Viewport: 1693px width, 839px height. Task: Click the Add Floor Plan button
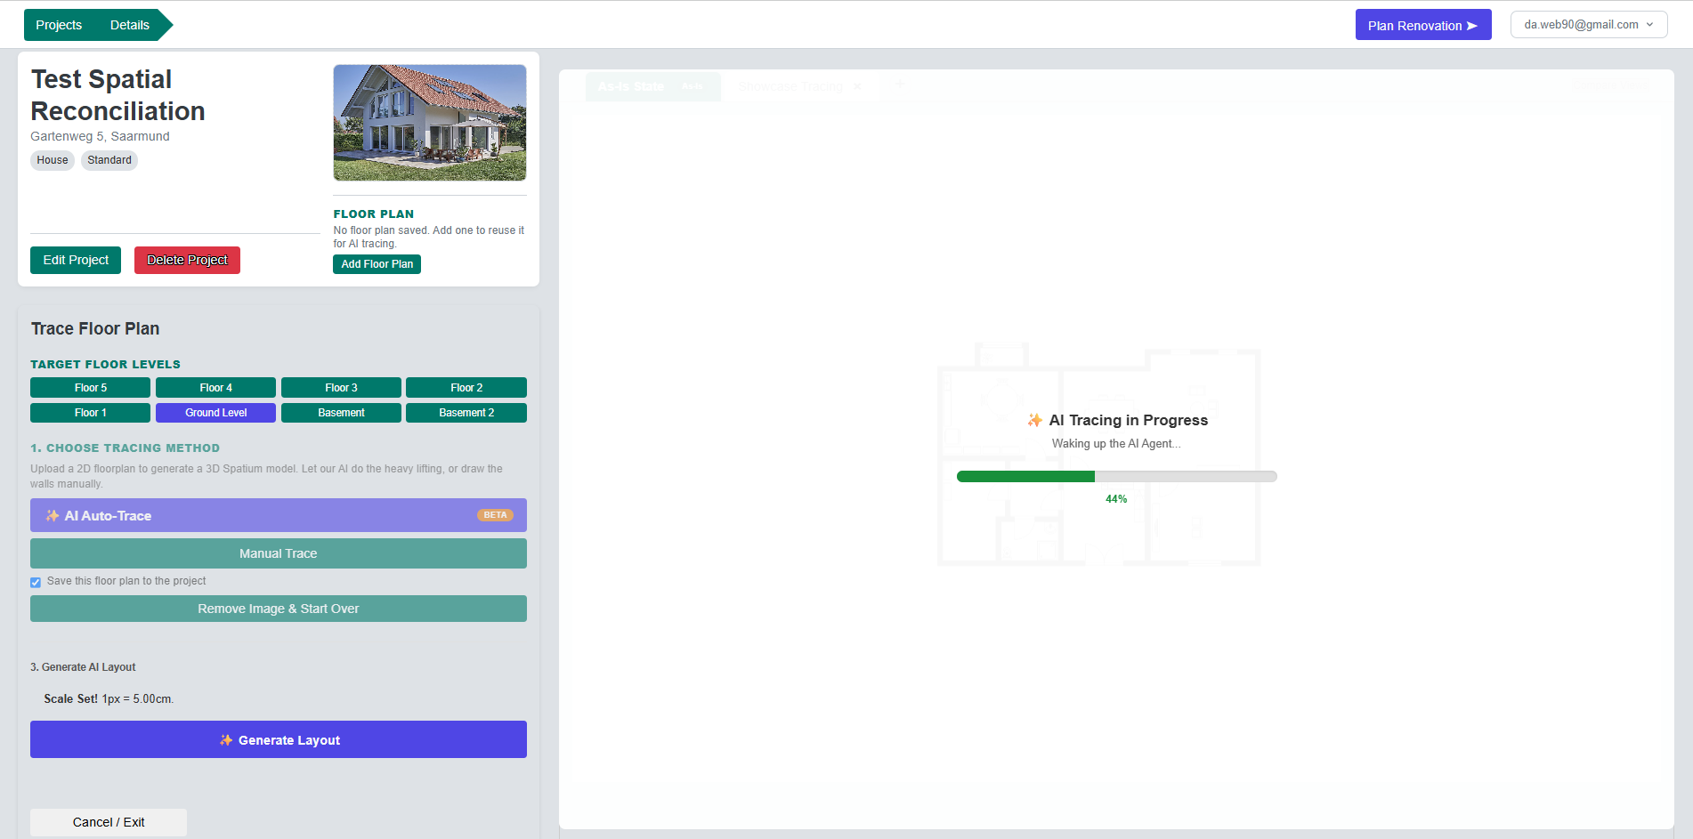377,264
